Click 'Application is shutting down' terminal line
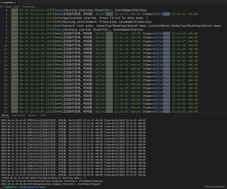The height and width of the screenshot is (189, 227). [x=43, y=178]
